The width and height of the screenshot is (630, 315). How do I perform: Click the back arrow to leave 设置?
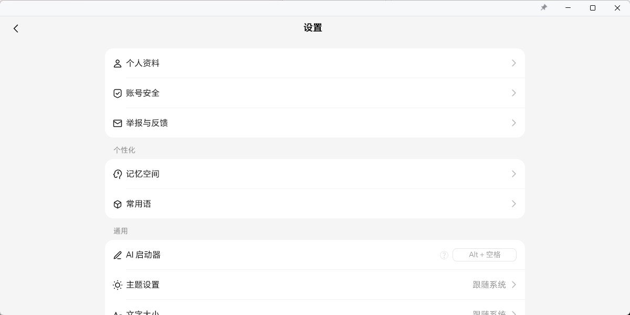16,28
